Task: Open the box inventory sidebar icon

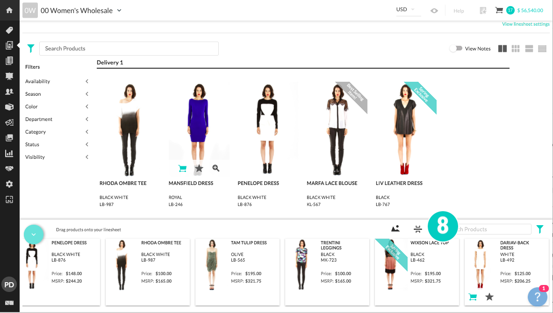Action: [9, 107]
